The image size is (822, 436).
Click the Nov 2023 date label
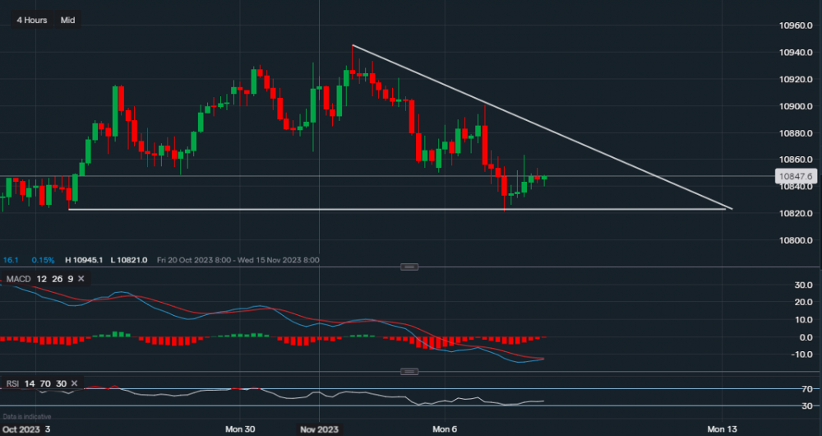point(320,429)
